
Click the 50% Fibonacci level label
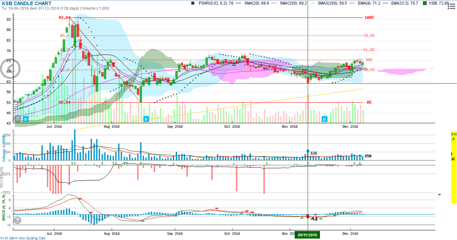369,60
